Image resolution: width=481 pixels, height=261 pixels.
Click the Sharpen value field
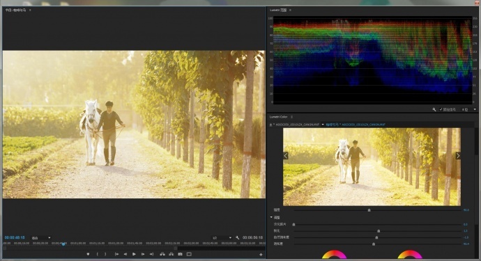click(466, 231)
